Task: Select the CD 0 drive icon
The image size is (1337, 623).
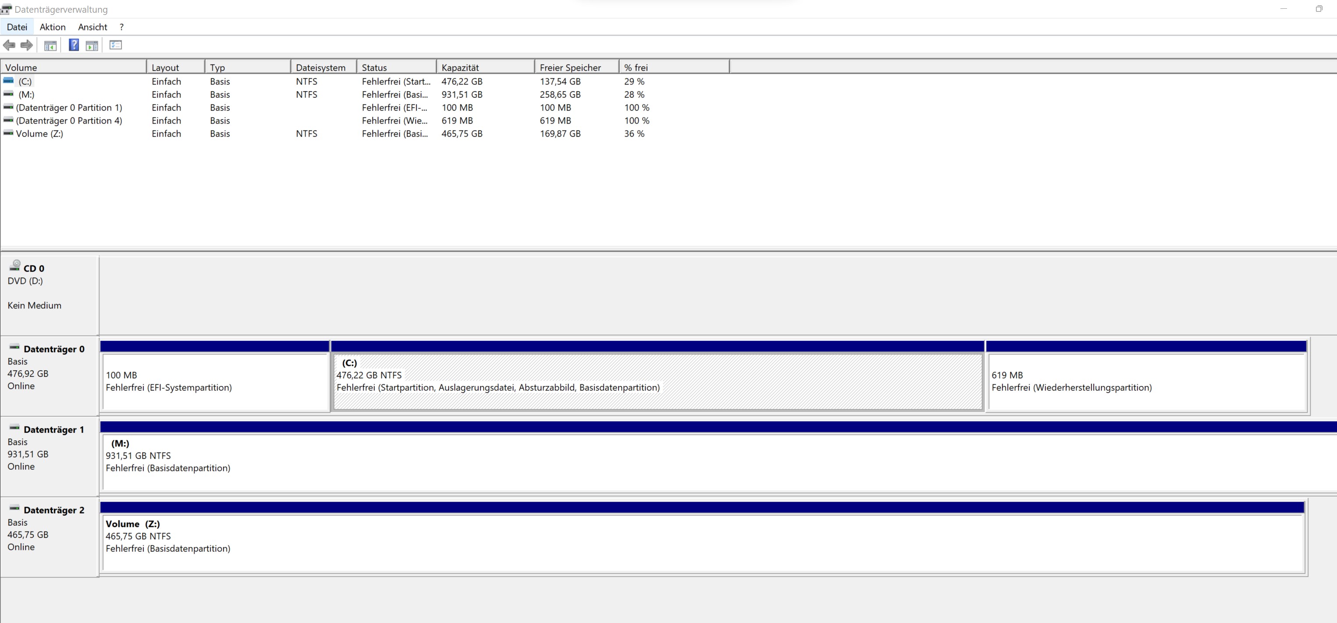Action: point(15,266)
